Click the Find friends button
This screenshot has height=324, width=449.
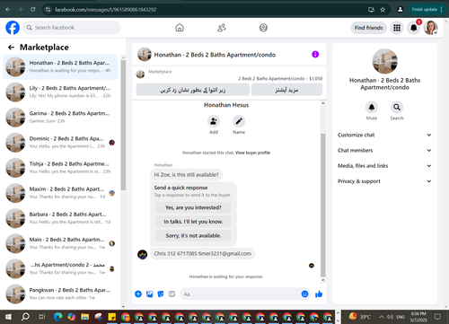tap(368, 28)
